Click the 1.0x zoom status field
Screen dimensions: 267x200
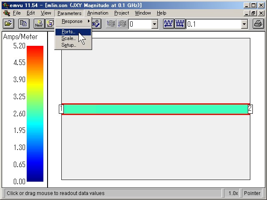232,193
